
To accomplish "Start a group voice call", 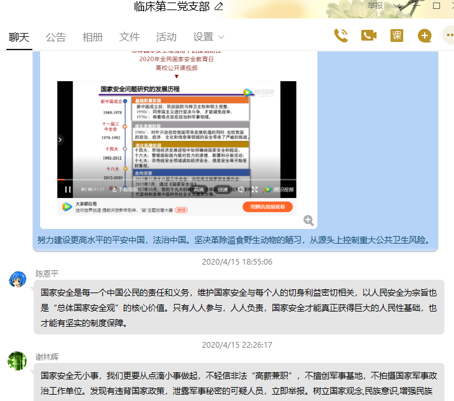I will pos(341,36).
